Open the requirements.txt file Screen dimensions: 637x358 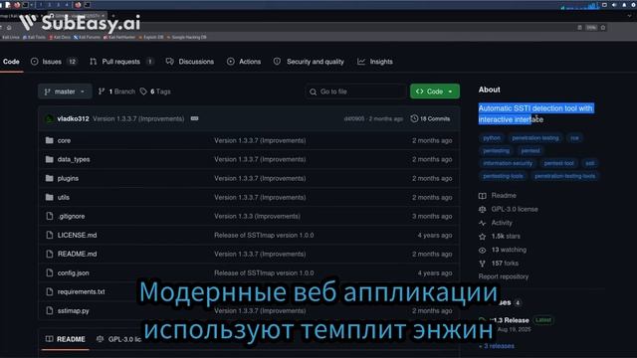82,291
